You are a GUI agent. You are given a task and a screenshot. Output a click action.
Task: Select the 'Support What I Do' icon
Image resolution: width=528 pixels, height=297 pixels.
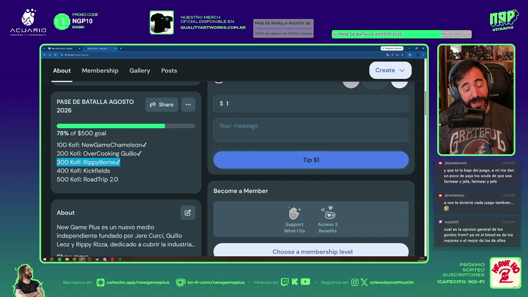tap(294, 219)
